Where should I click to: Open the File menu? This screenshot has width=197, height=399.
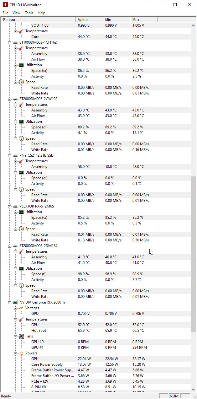click(5, 13)
